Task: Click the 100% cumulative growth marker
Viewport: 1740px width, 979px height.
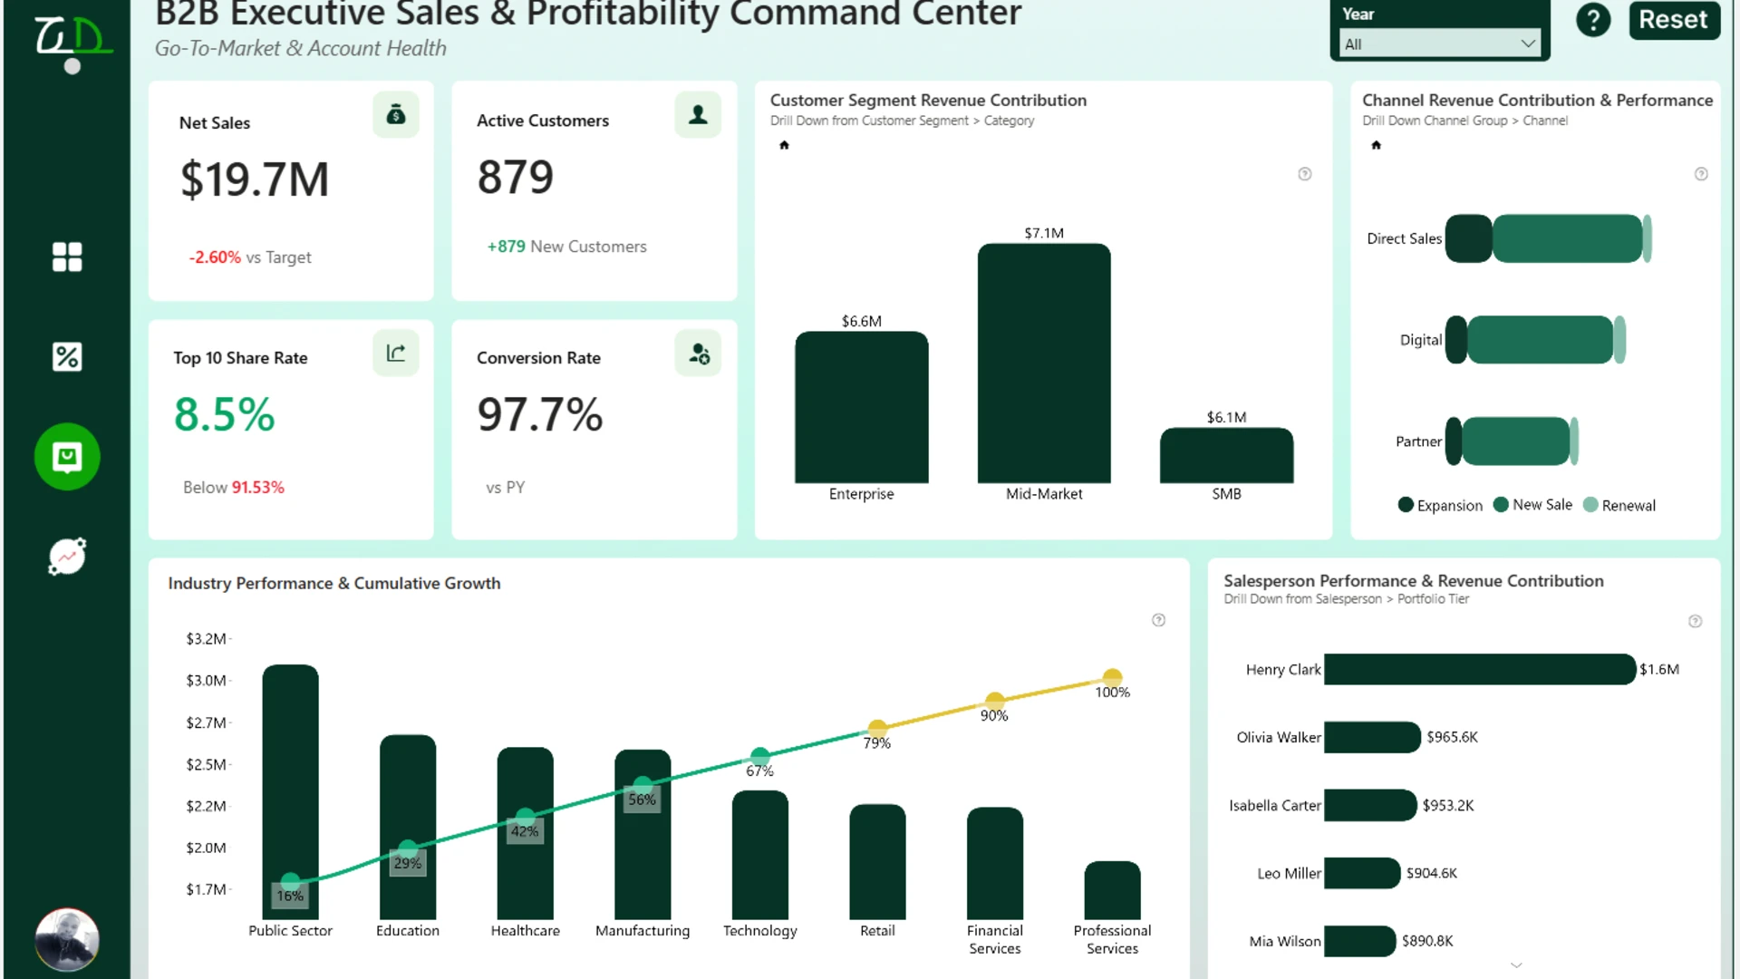Action: [x=1112, y=677]
